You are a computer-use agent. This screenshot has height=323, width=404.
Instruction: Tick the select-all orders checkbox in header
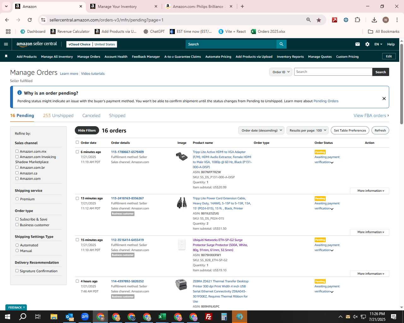77,142
